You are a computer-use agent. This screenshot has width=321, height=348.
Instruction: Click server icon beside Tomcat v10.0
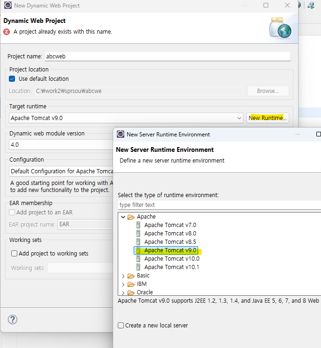[138, 259]
